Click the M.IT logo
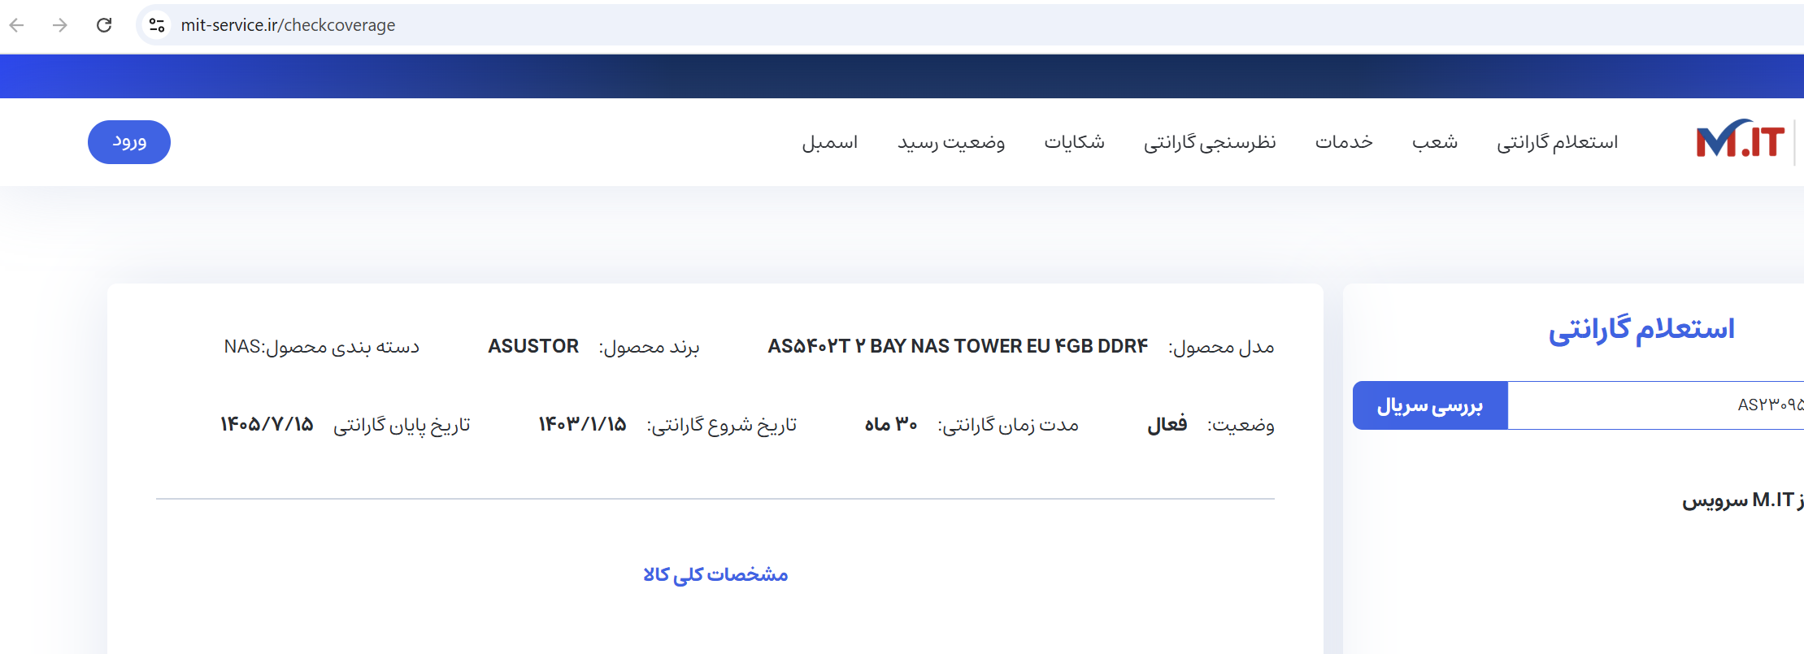 [1740, 141]
